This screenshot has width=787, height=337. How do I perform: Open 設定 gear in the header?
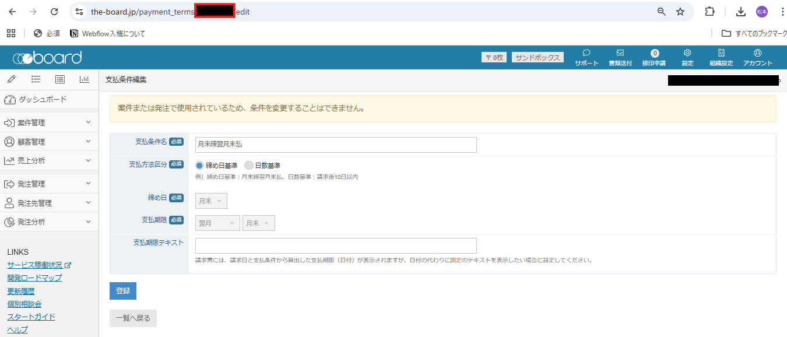tap(687, 57)
